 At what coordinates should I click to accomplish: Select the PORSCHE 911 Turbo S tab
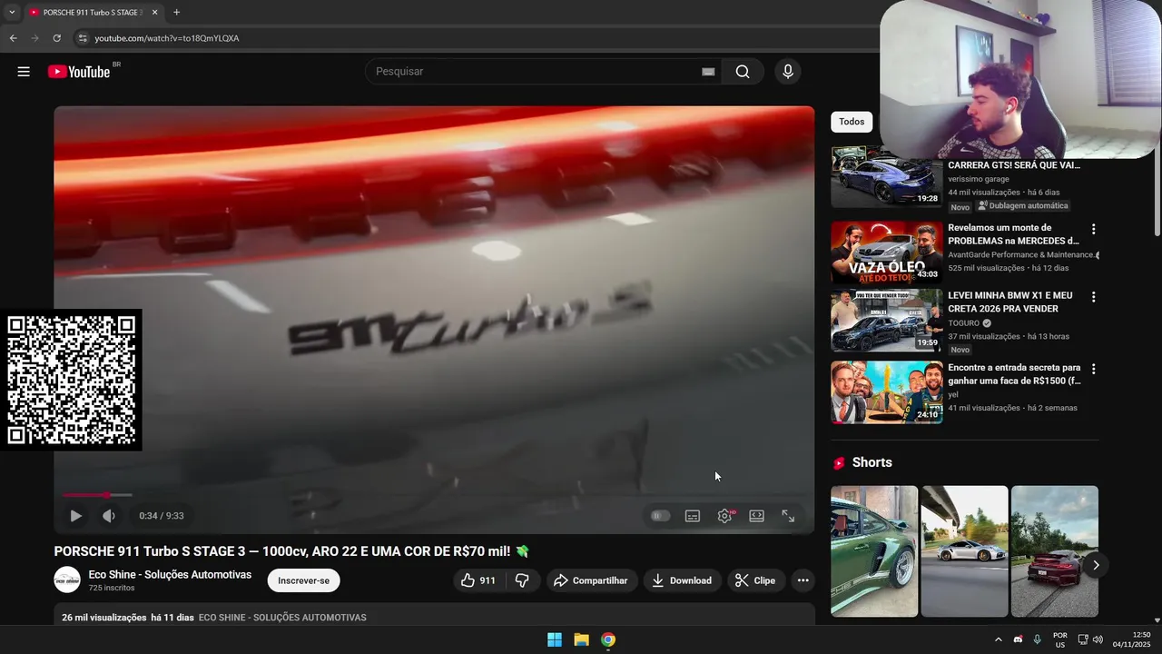pyautogui.click(x=93, y=13)
